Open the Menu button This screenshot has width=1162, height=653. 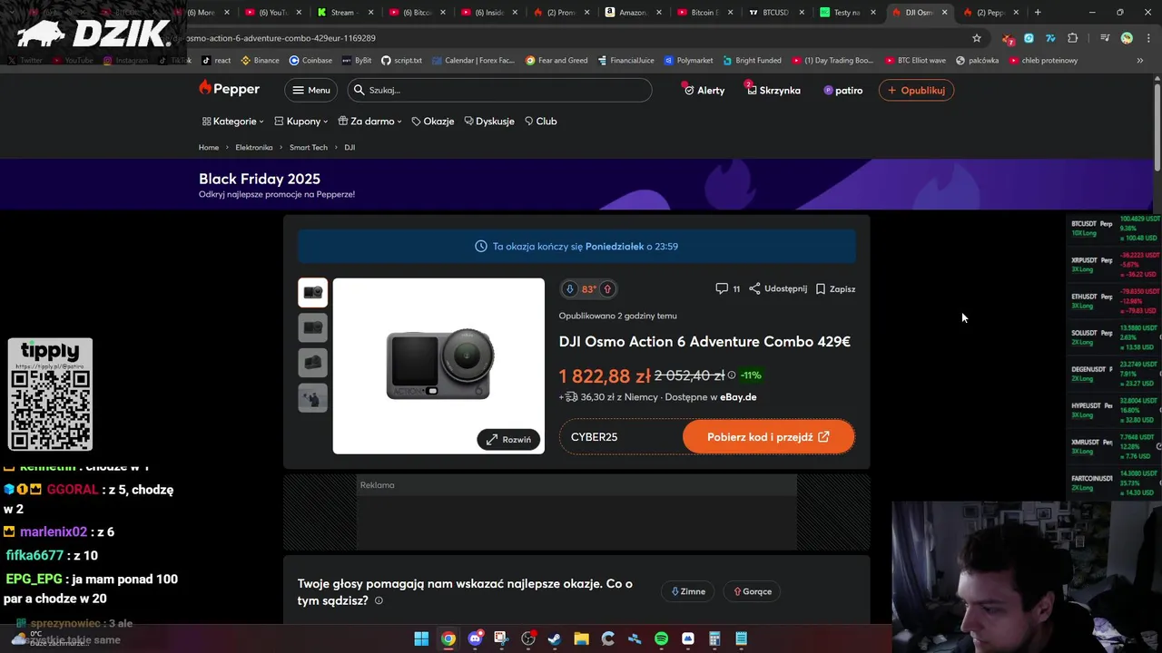tap(310, 90)
